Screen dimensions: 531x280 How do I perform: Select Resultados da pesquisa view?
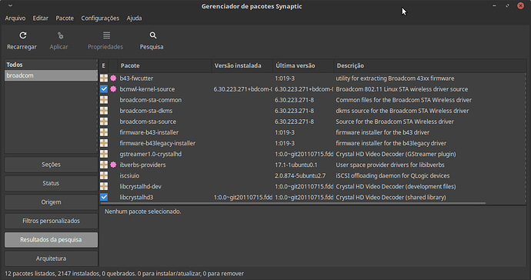click(51, 240)
